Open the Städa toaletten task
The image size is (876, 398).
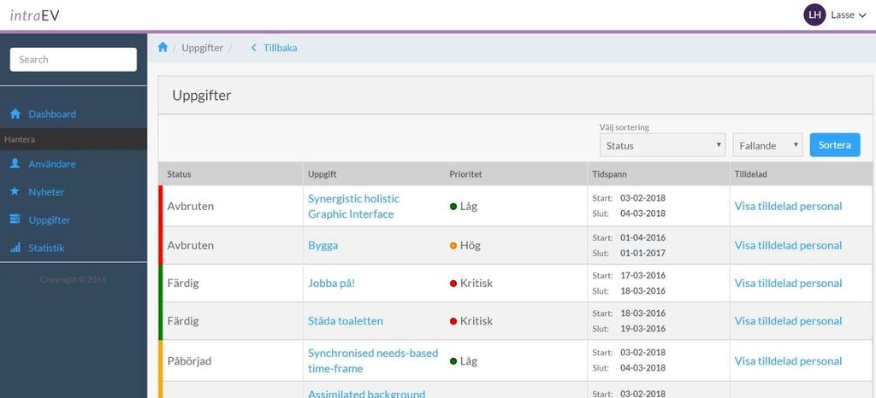346,321
